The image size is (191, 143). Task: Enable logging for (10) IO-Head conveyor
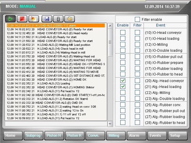123,32
